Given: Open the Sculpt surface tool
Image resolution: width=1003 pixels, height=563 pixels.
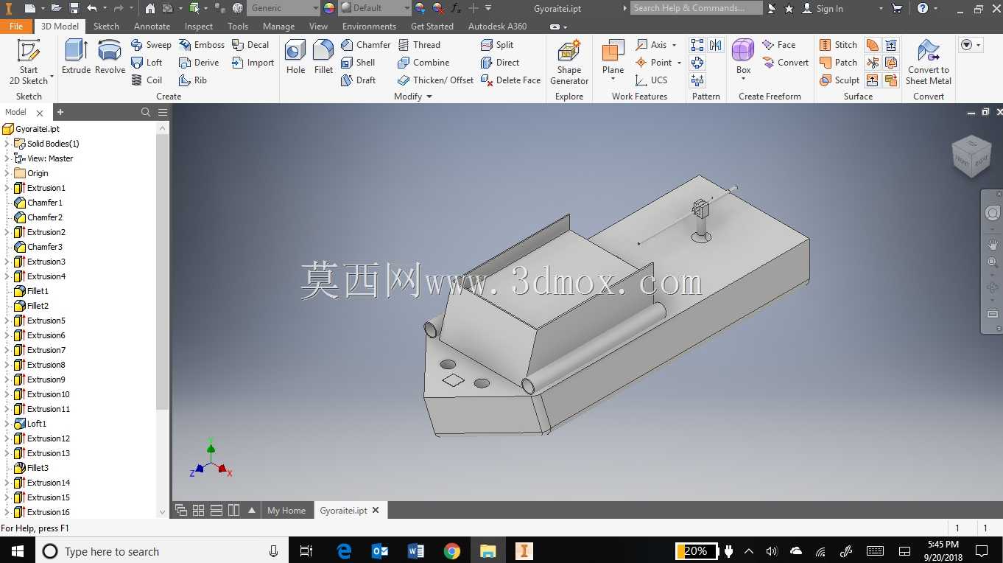Looking at the screenshot, I should 840,80.
